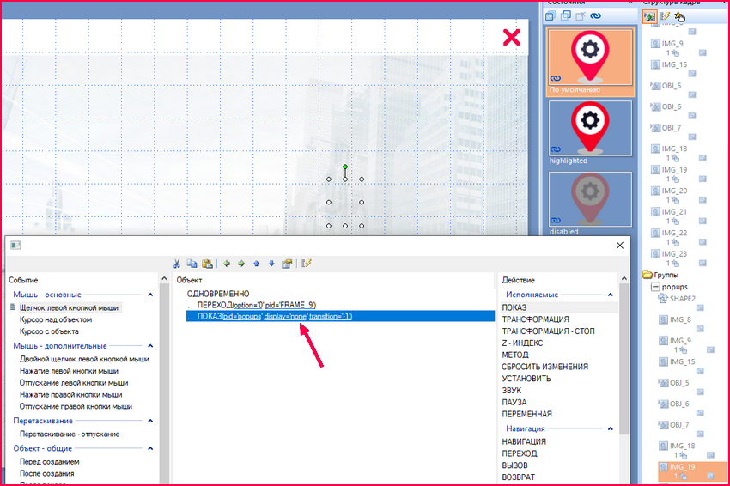Select event 'Курсор над объектом'
730x486 pixels.
[x=56, y=319]
